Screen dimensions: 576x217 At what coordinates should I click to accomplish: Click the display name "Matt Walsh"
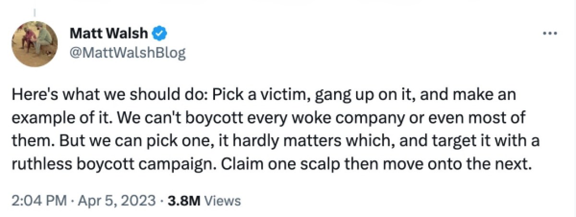point(109,34)
